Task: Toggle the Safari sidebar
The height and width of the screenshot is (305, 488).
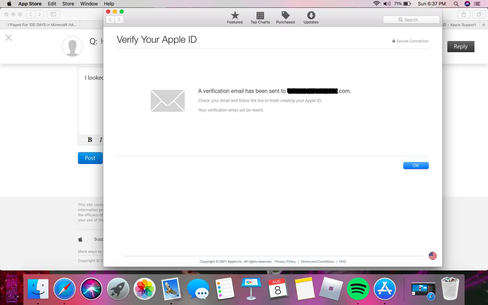Action: click(x=53, y=14)
